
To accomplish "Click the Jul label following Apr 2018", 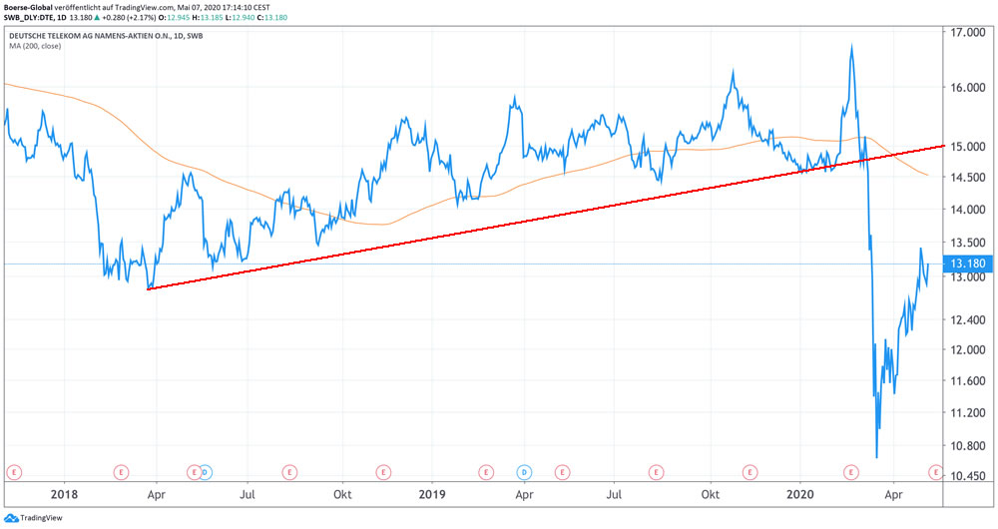I will 247,495.
